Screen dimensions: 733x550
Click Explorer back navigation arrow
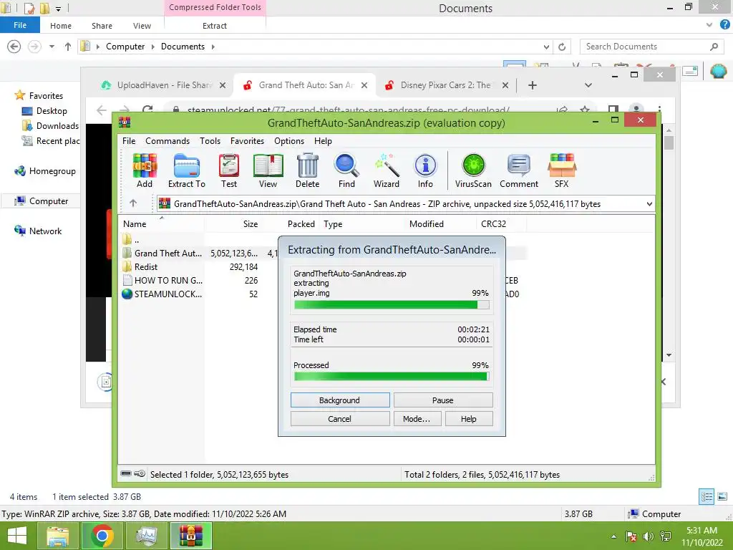[x=14, y=47]
